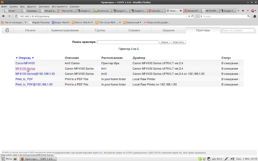
Task: Click the red extension icon beside tab bar
Action: (x=253, y=11)
